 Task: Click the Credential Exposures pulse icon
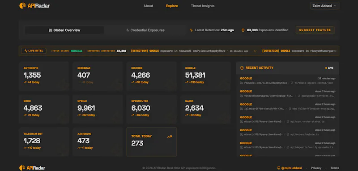tap(128, 30)
